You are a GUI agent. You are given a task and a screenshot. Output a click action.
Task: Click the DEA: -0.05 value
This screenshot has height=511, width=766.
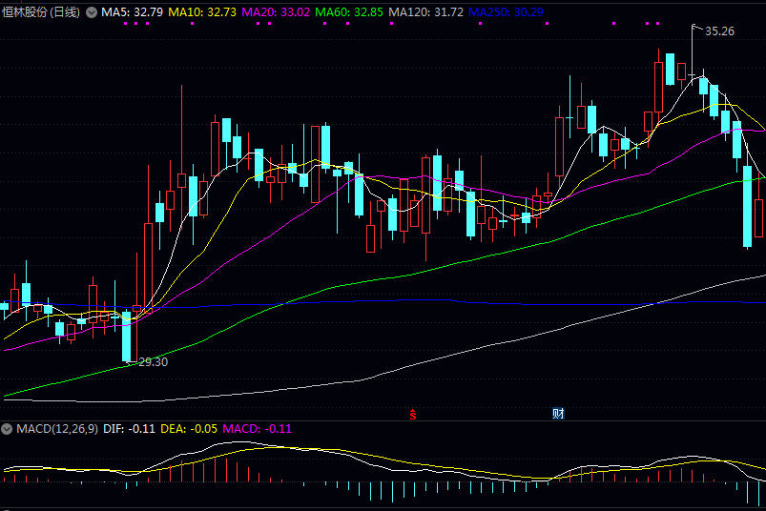click(189, 429)
